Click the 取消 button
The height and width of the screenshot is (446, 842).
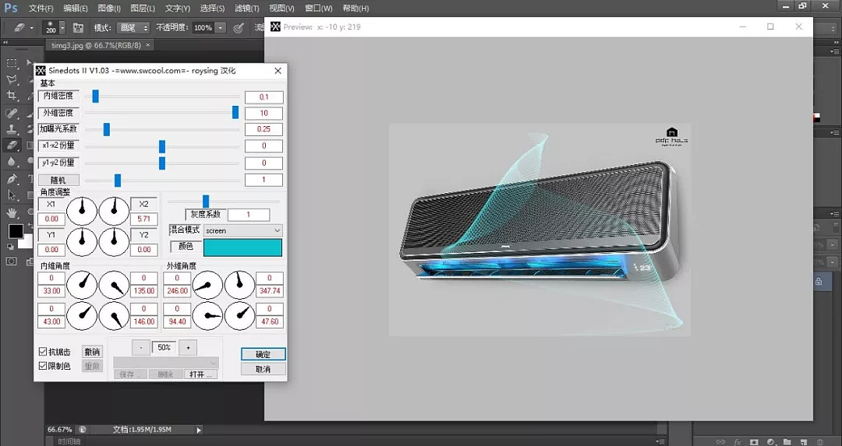click(264, 369)
